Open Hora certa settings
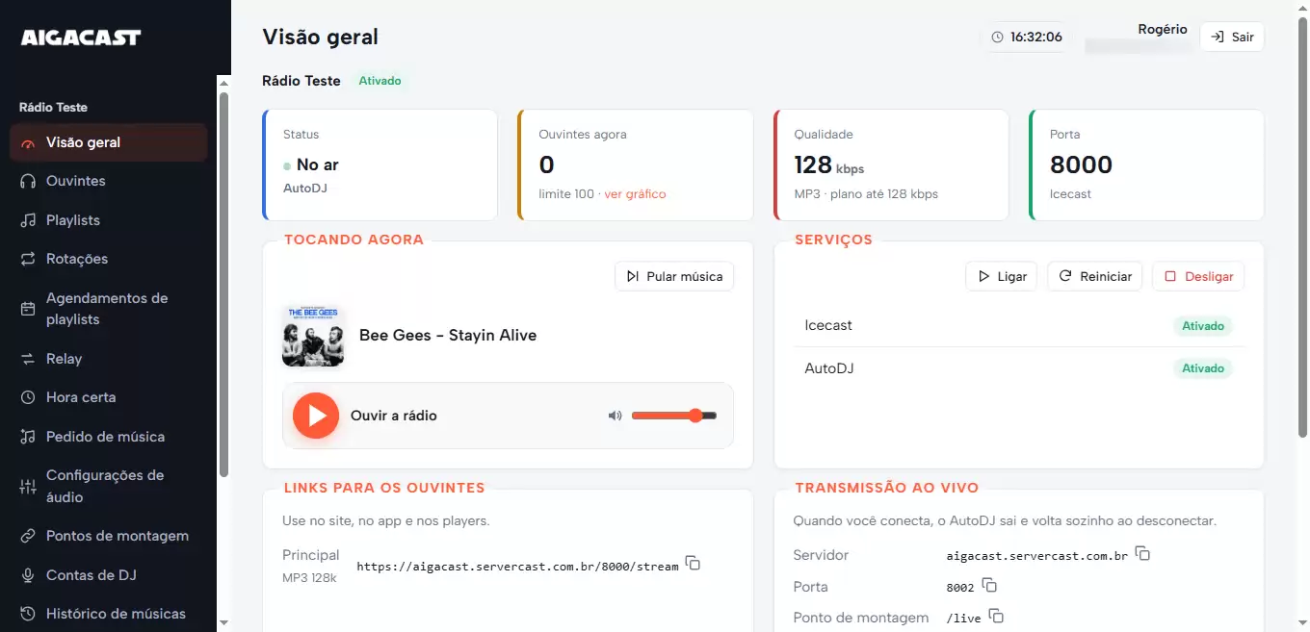The width and height of the screenshot is (1310, 632). click(x=108, y=397)
